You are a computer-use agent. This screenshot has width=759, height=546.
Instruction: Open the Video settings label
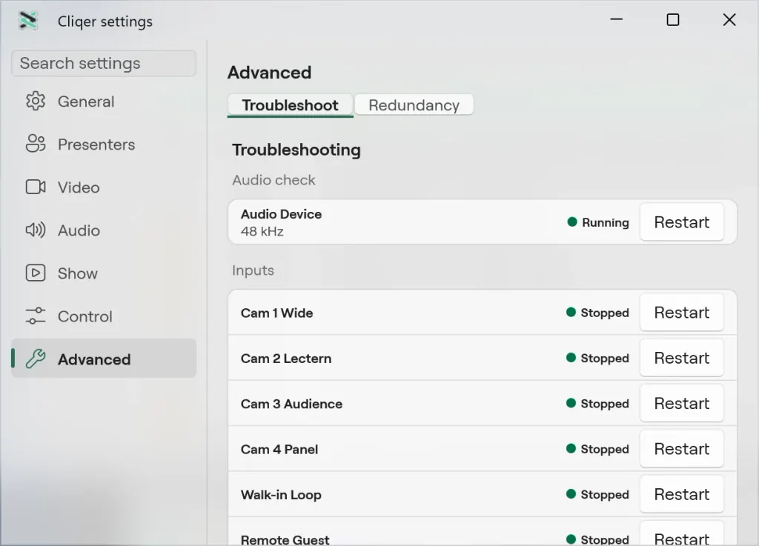pos(79,187)
